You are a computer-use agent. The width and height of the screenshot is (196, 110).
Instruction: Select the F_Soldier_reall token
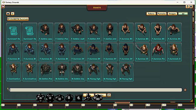click(78, 32)
